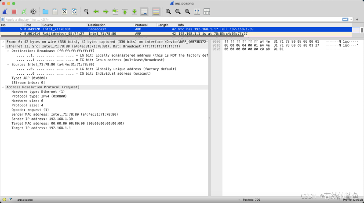Sort by the No. column header
This screenshot has height=203, width=364.
coord(11,25)
